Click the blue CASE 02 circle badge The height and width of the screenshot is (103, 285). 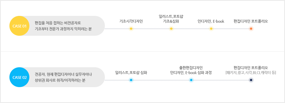point(19,77)
